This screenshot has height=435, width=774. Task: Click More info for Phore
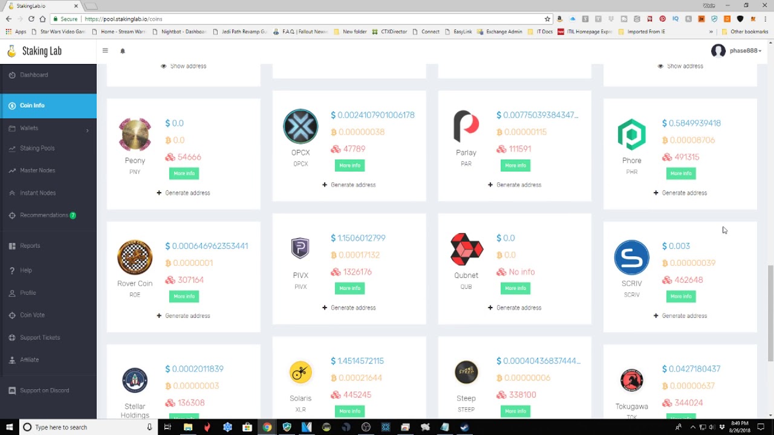681,173
